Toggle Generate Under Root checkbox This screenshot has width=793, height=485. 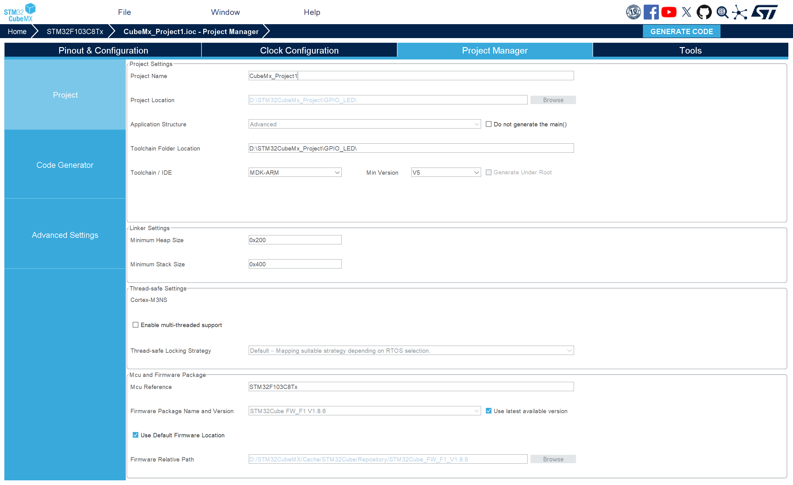click(488, 173)
